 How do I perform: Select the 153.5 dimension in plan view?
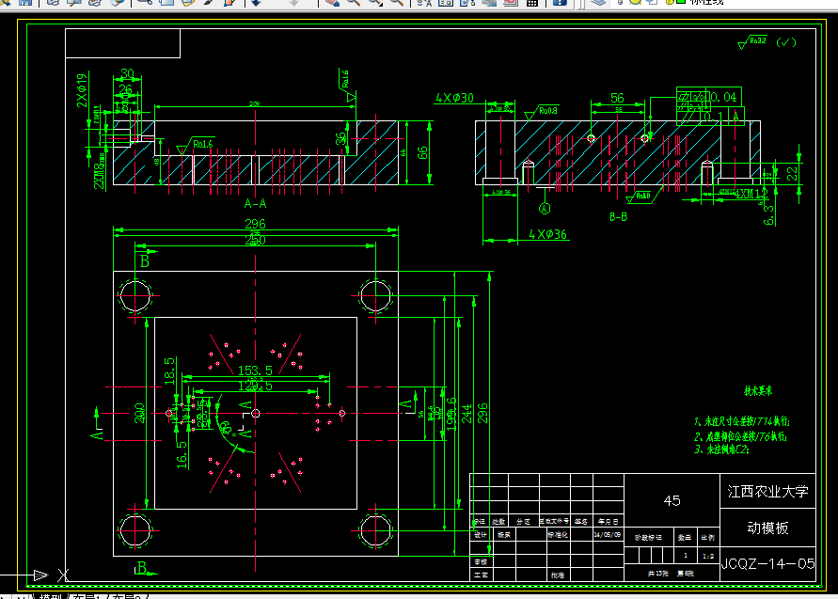tap(255, 370)
